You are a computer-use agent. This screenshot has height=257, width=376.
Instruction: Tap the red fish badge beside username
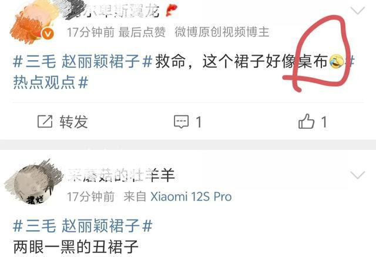[x=172, y=11]
